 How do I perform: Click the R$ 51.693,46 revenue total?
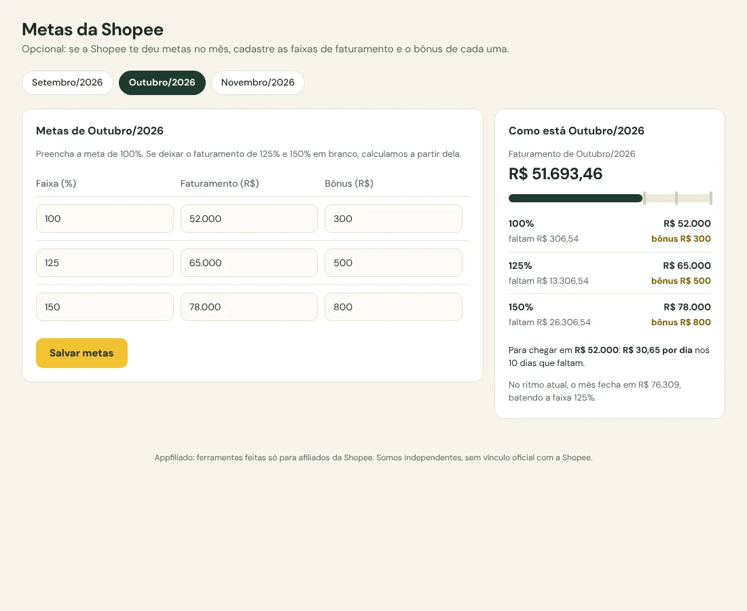555,174
